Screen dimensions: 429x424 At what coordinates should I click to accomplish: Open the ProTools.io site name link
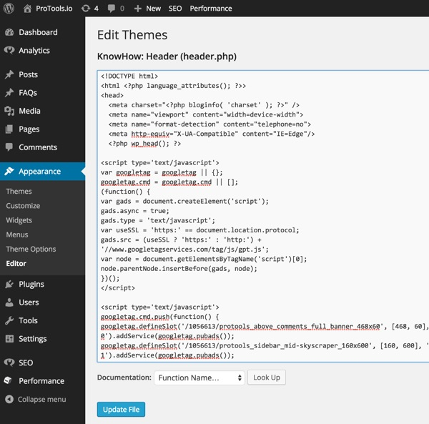click(x=54, y=9)
